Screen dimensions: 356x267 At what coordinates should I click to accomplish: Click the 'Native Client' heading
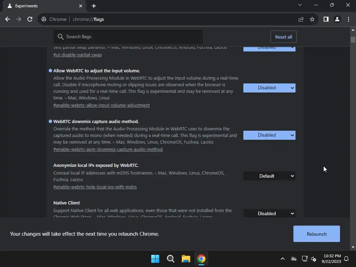coord(66,203)
